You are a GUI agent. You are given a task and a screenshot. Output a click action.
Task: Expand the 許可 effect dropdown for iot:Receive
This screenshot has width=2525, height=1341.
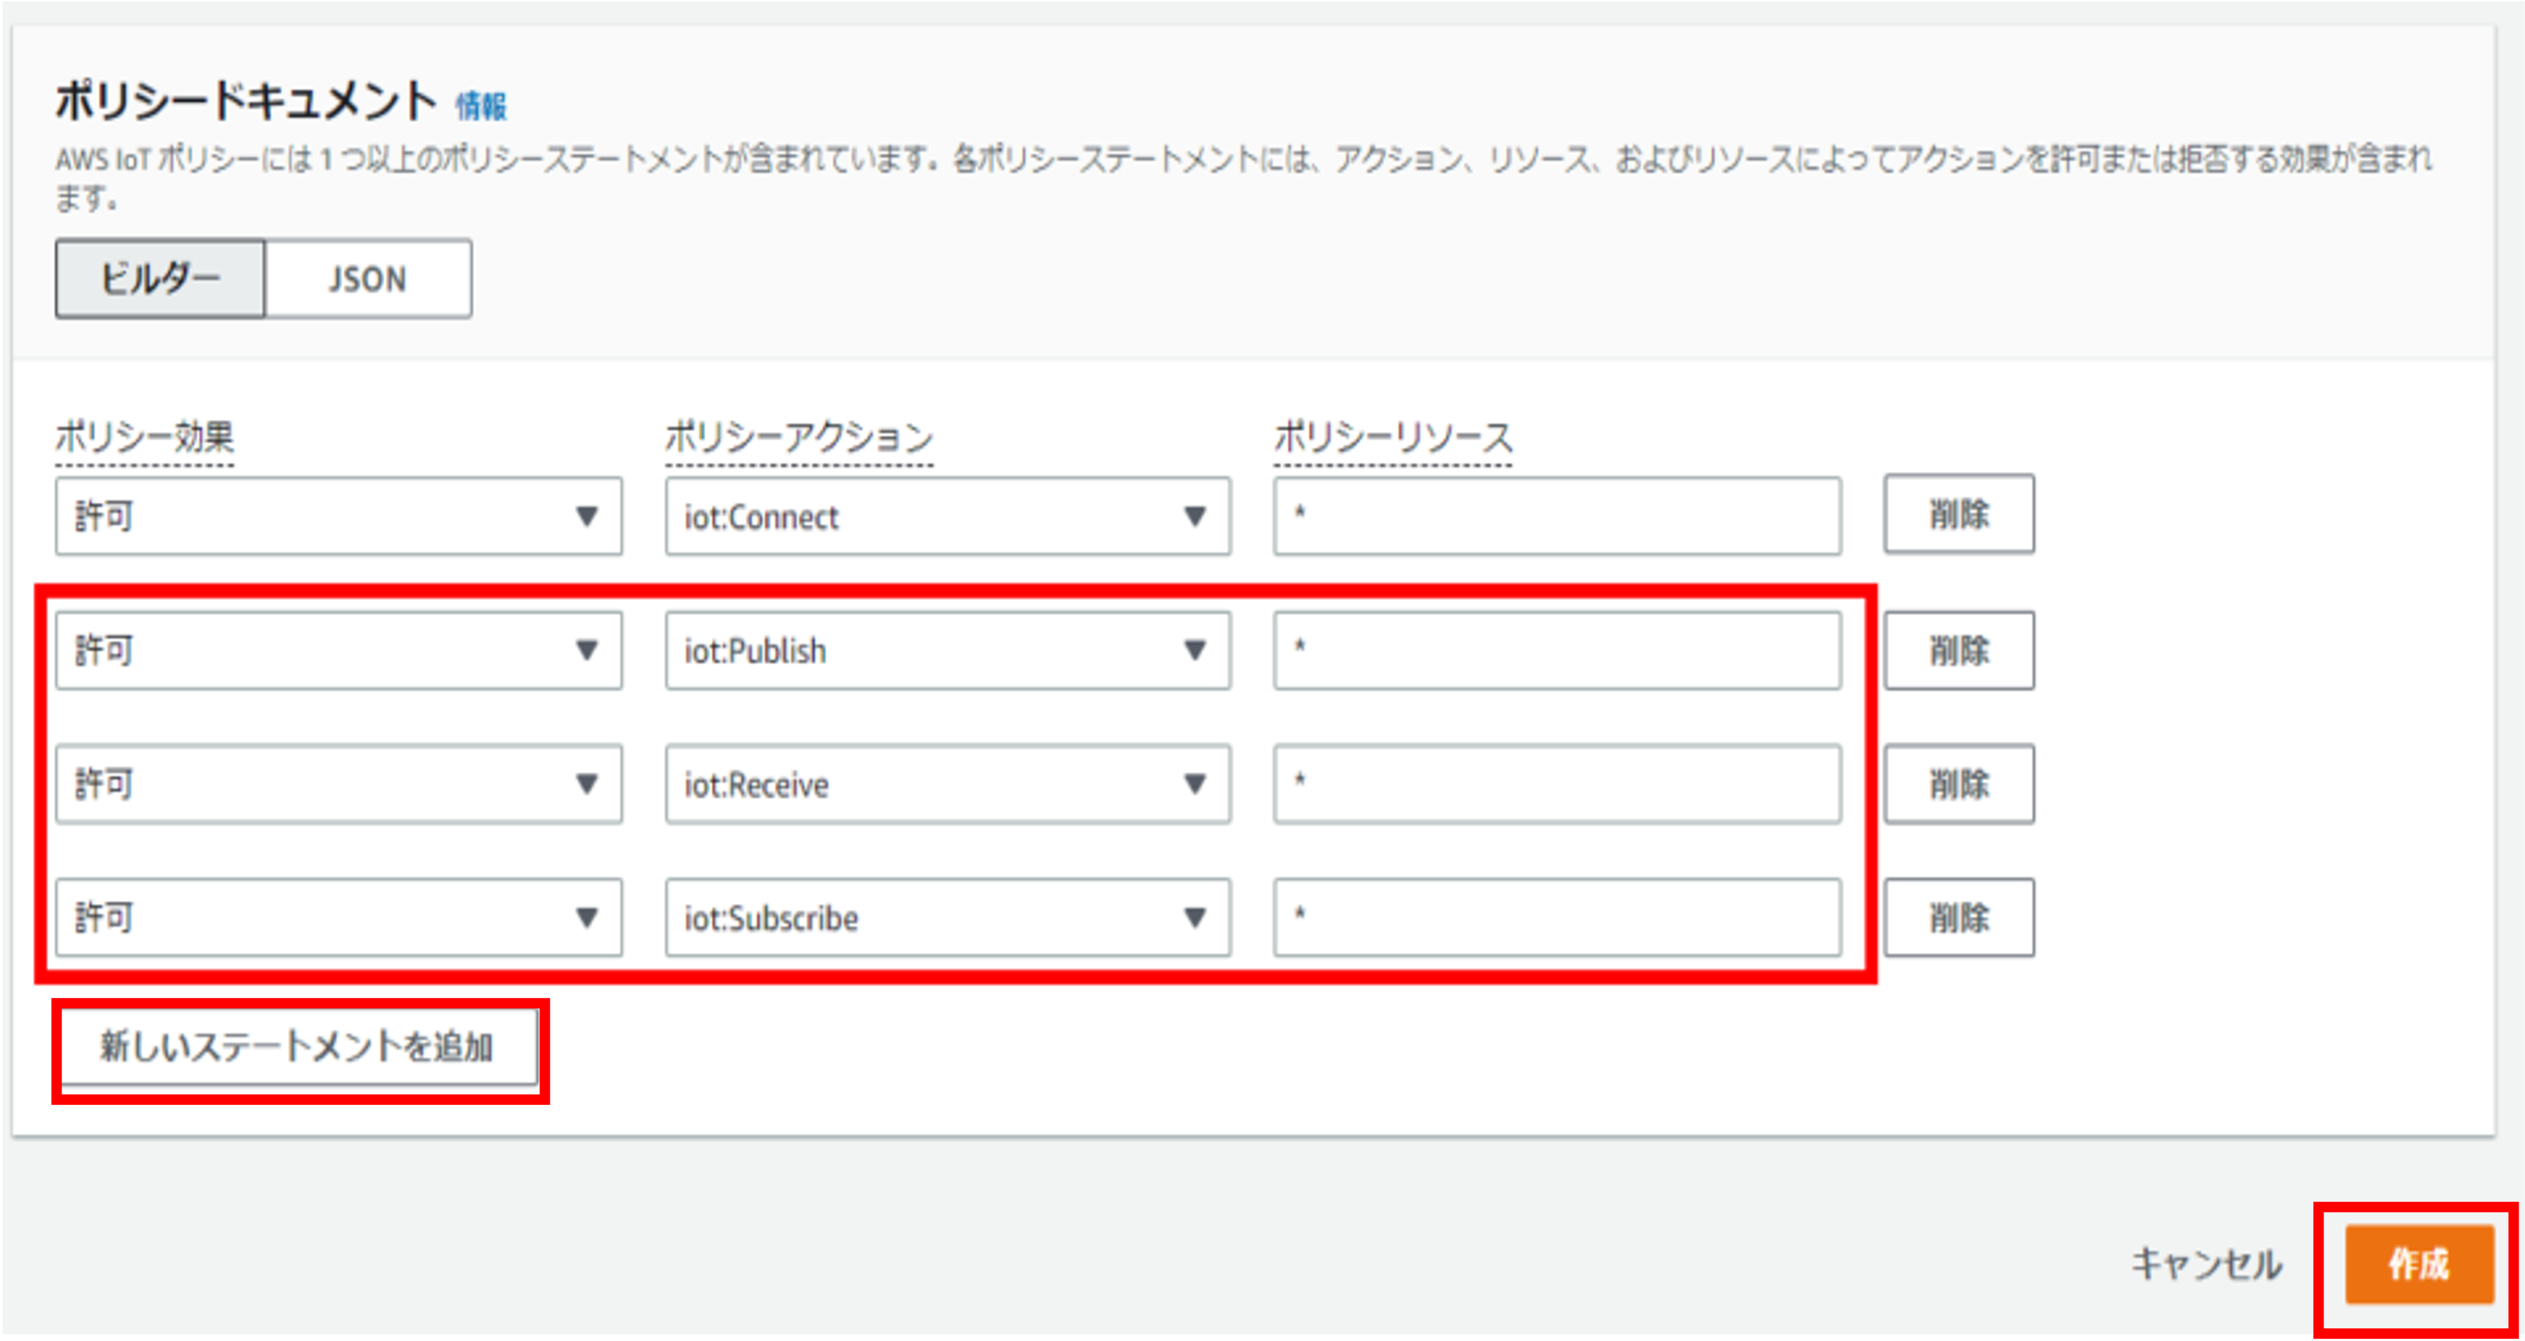pos(338,784)
